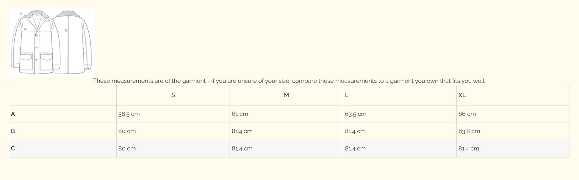The image size is (579, 180).
Task: Click measurement B value for size L
Action: coord(355,131)
